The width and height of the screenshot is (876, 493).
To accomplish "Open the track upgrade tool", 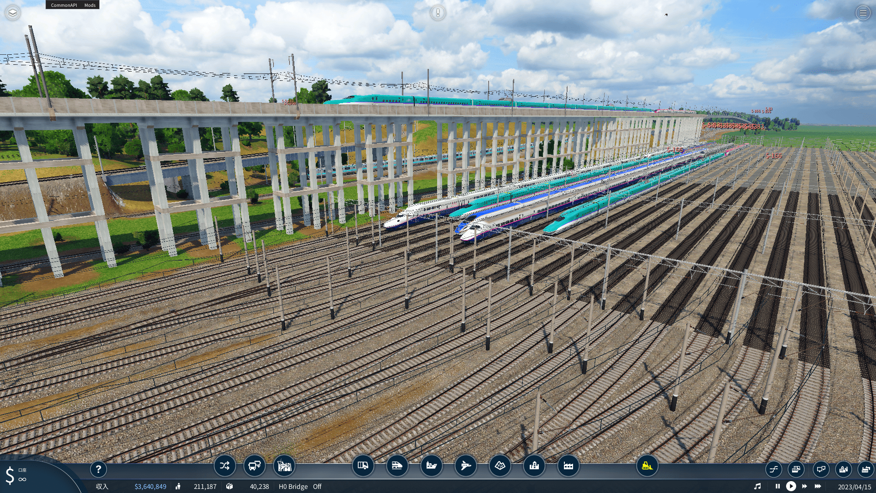I will click(774, 469).
